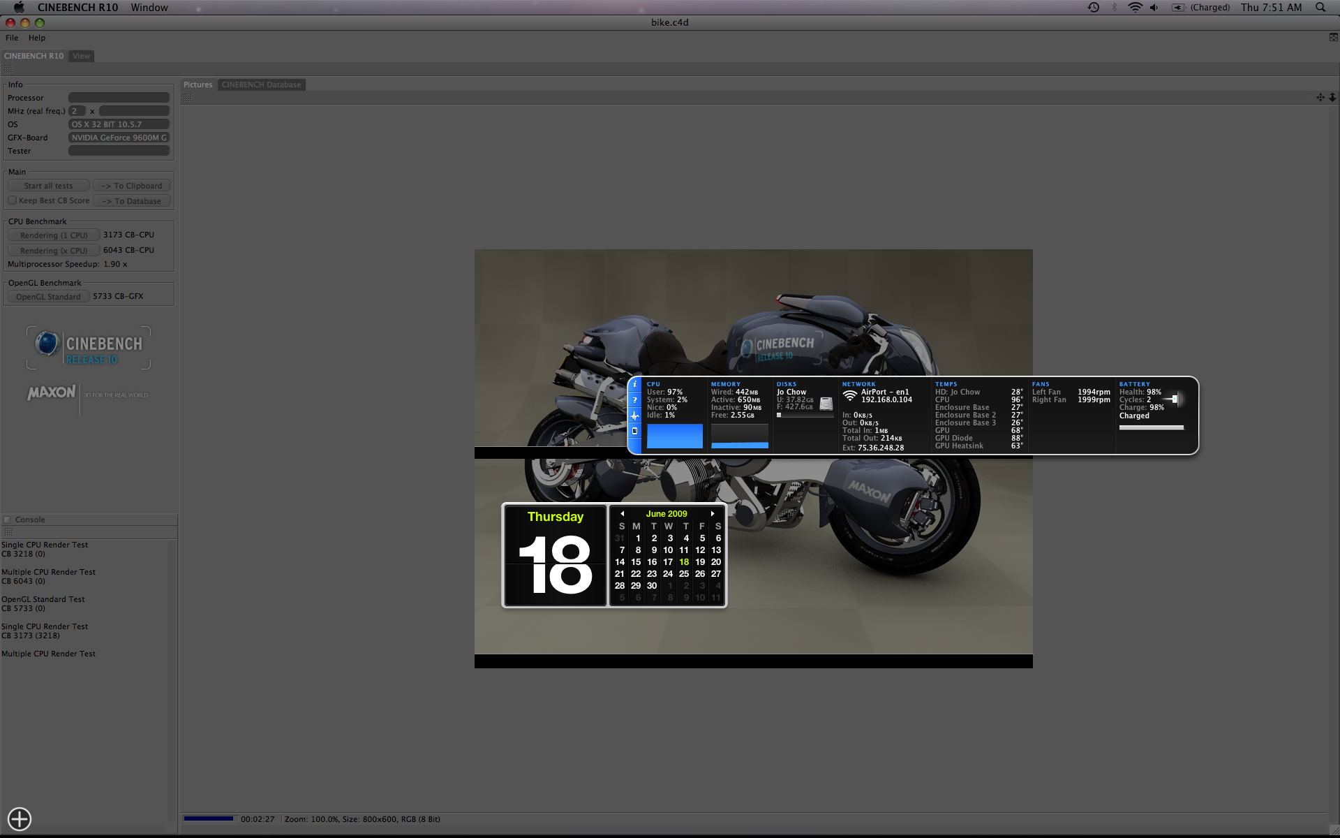Go to previous month in calendar widget
Viewport: 1340px width, 838px height.
(622, 514)
